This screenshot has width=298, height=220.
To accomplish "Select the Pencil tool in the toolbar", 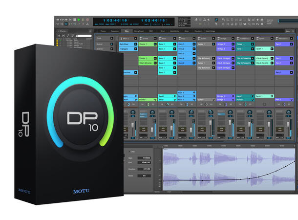I will 216,20.
